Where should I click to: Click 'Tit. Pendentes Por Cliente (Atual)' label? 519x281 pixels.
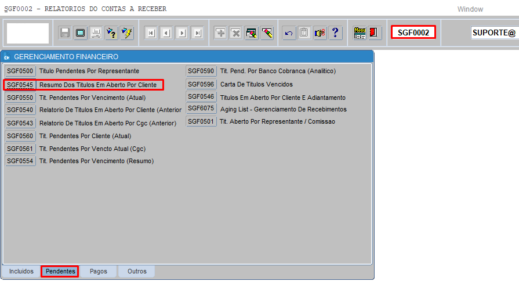(85, 136)
